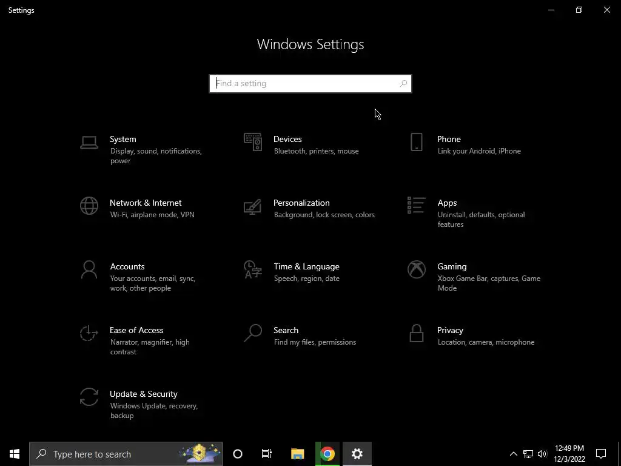Go to Network & Internet title
621x466 pixels.
146,203
